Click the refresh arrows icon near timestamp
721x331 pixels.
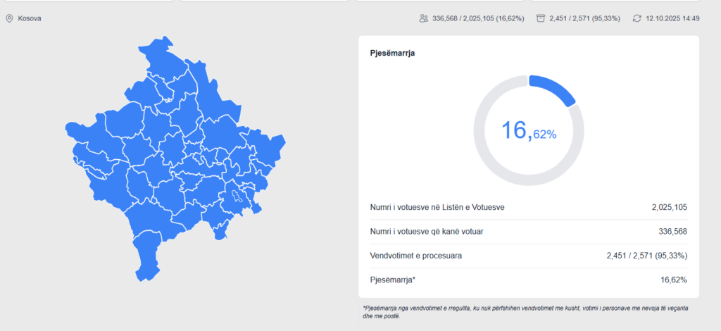(x=637, y=18)
